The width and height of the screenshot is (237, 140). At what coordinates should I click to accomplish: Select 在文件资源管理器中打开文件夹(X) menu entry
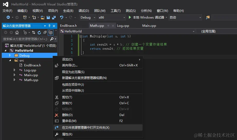click(x=98, y=128)
